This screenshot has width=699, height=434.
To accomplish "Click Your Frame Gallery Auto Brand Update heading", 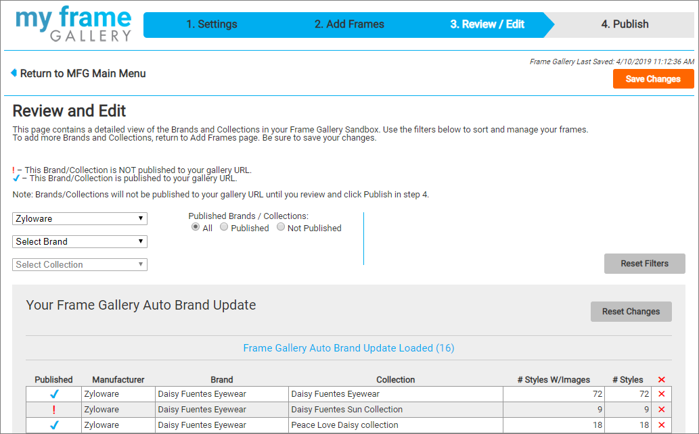I will (141, 306).
